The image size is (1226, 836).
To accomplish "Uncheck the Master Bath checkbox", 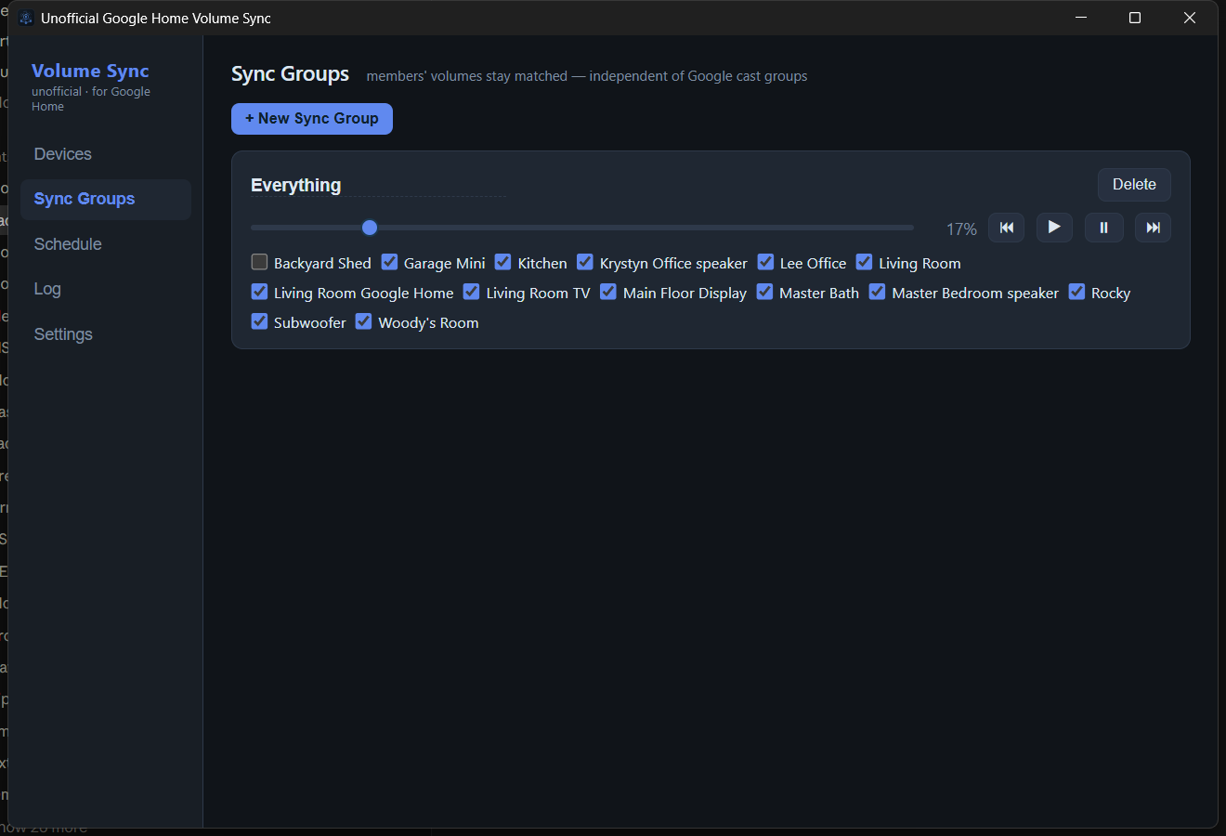I will [x=764, y=292].
